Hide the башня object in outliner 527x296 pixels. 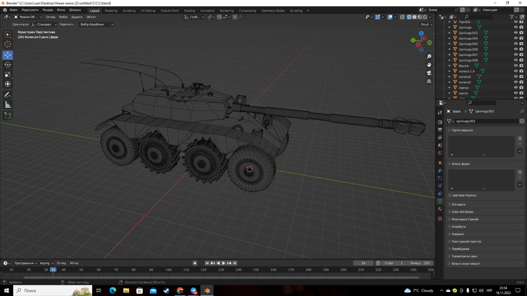tap(515, 66)
